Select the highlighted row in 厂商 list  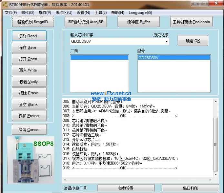(x=99, y=58)
